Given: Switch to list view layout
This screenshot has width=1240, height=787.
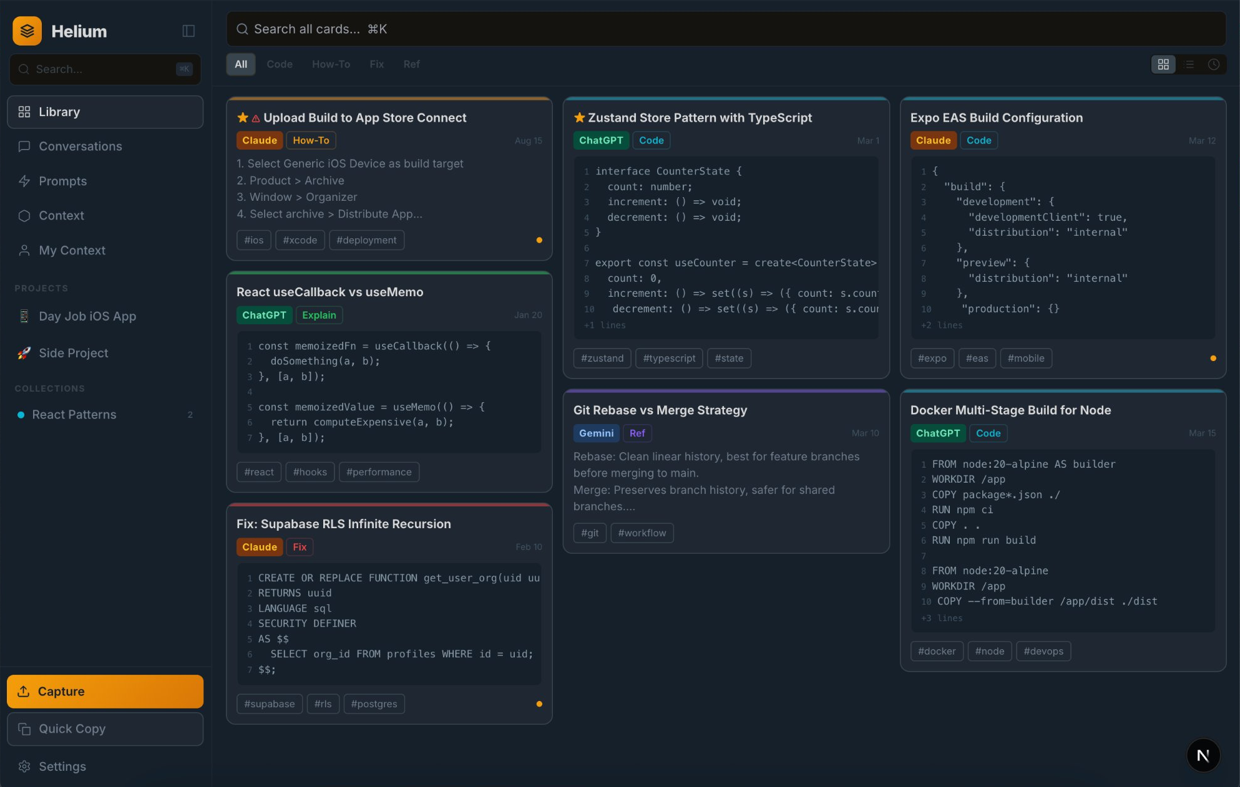Looking at the screenshot, I should tap(1190, 64).
